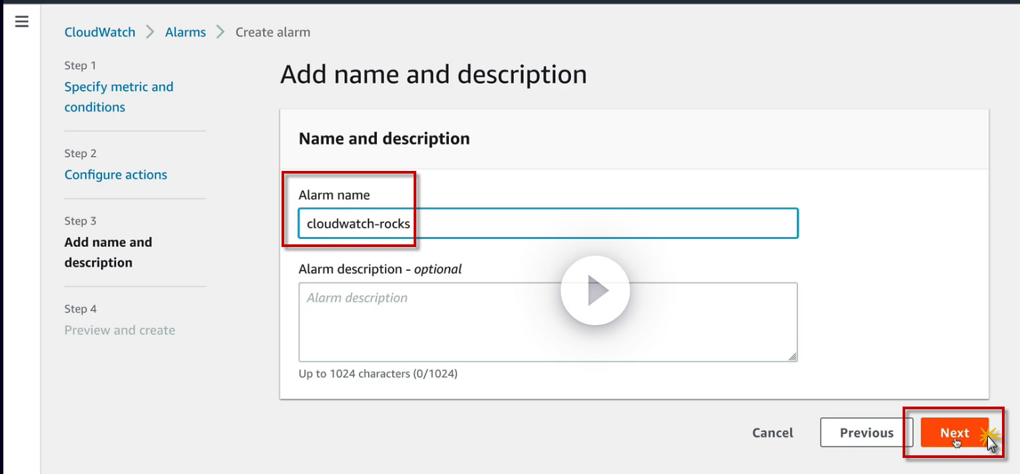Click the Step 3 label
This screenshot has width=1020, height=474.
click(x=80, y=221)
